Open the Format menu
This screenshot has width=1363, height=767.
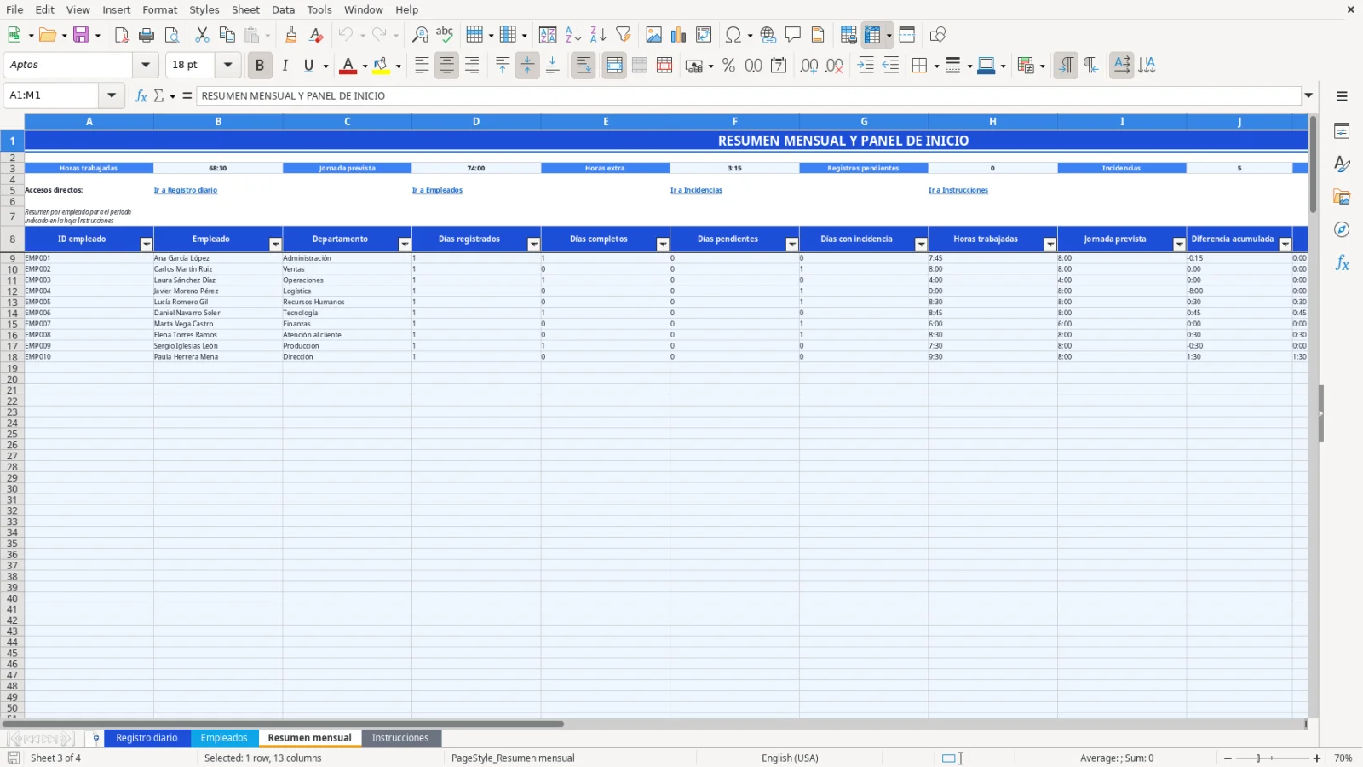[160, 9]
